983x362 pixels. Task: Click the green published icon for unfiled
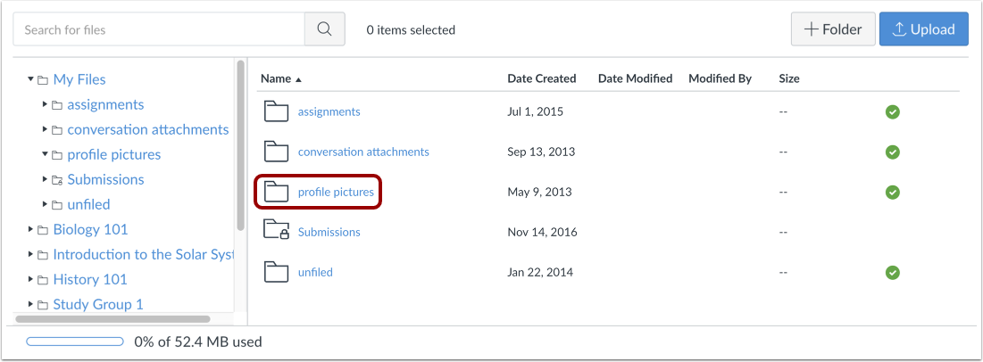[x=892, y=272]
